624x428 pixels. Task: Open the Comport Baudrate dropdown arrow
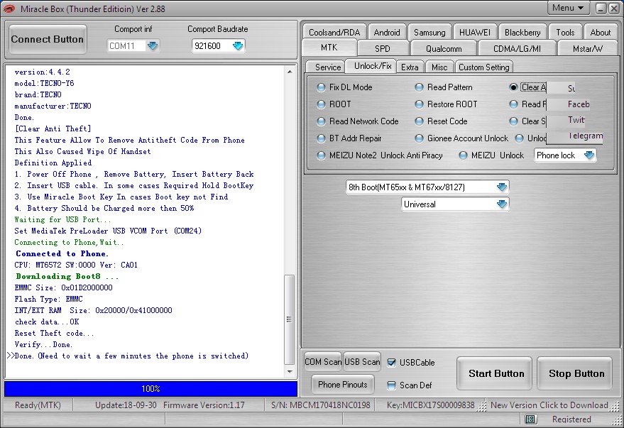coord(238,45)
